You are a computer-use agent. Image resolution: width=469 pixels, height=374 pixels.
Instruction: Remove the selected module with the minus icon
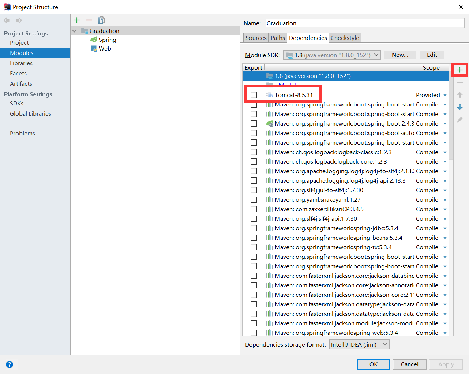tap(89, 20)
